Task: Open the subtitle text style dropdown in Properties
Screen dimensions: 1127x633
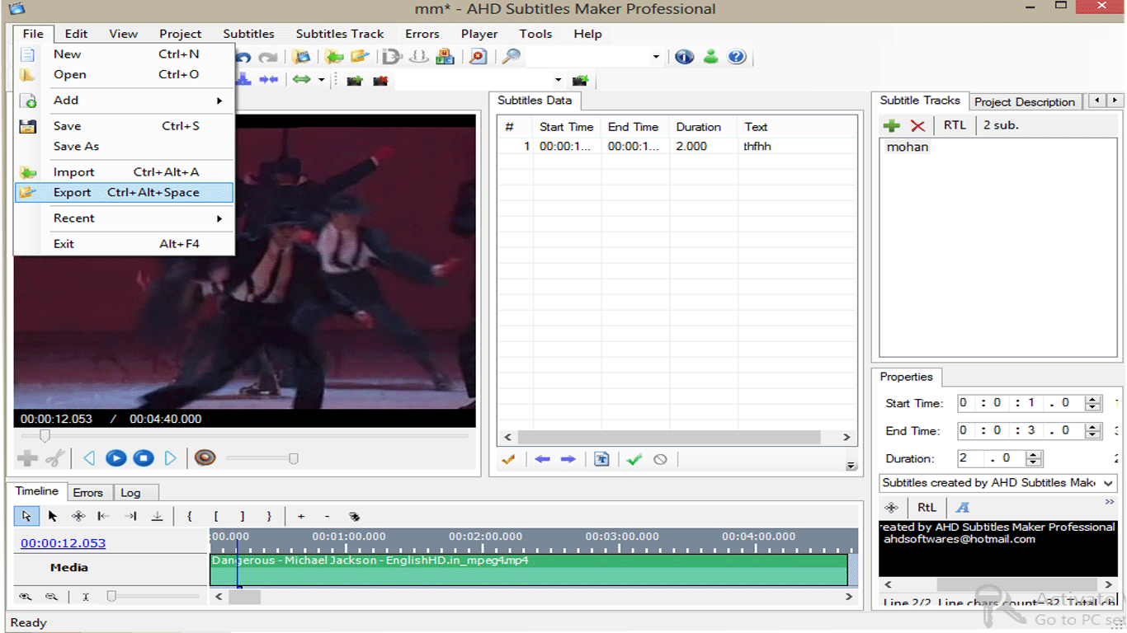Action: (x=1108, y=483)
